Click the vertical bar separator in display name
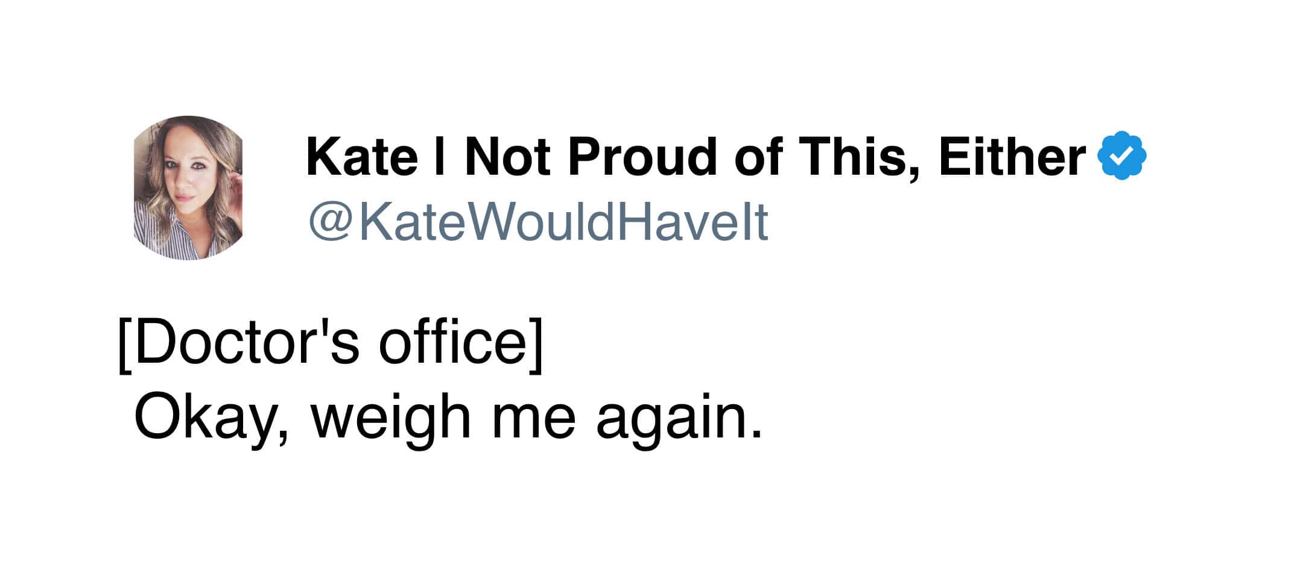 click(x=441, y=157)
